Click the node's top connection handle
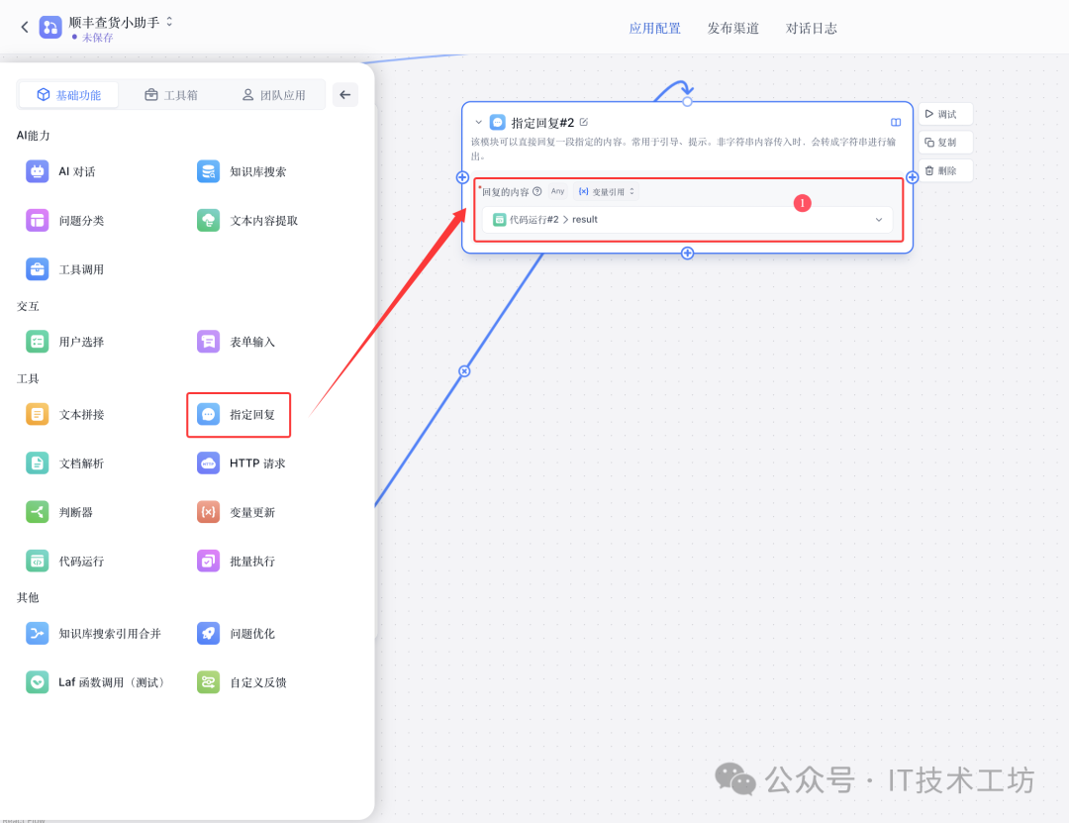The height and width of the screenshot is (823, 1069). tap(687, 102)
